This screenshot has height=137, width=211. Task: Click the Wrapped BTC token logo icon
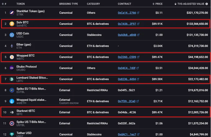pos(12,57)
